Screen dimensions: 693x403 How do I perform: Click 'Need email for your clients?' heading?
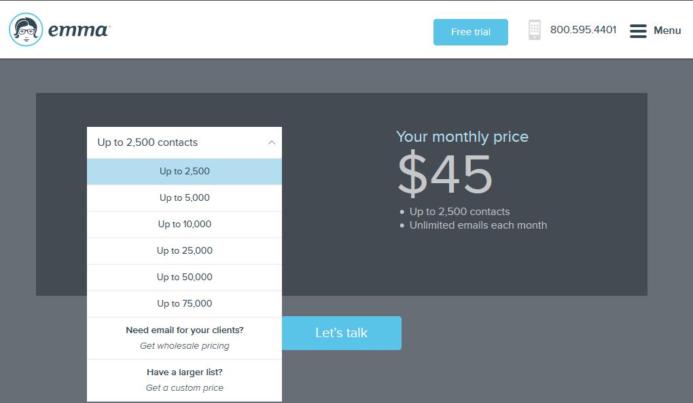(184, 330)
